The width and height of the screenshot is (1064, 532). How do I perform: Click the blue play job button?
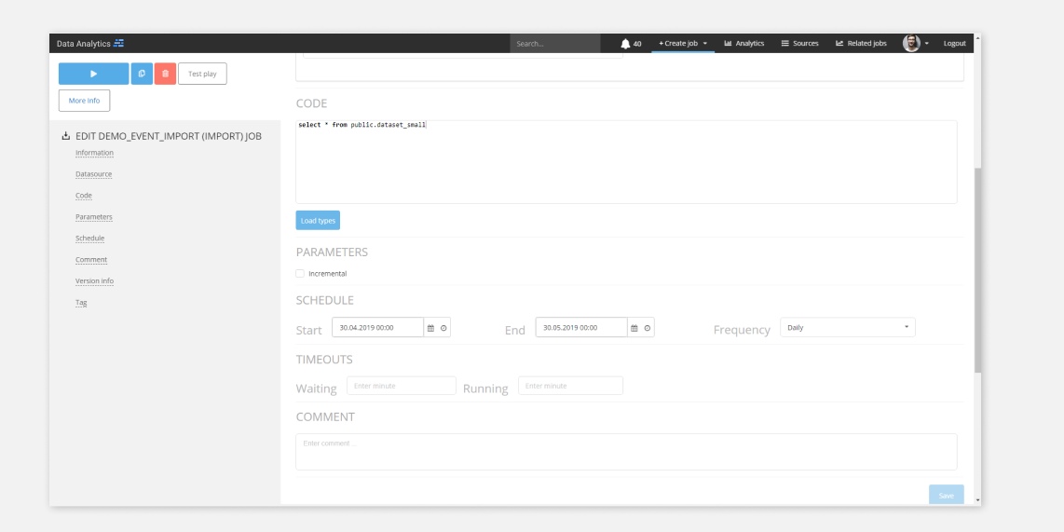tap(93, 74)
